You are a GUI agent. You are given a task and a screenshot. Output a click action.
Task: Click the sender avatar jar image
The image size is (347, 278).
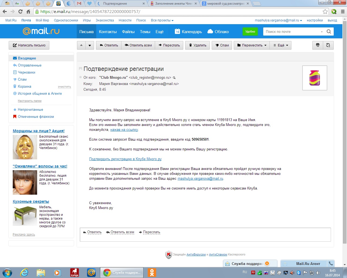coord(315,78)
